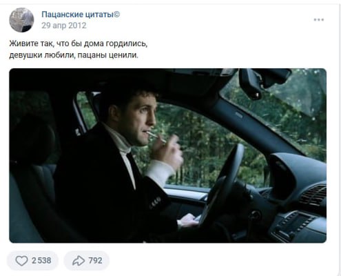
Task: Click the copyright symbol after community name
Action: click(x=116, y=14)
